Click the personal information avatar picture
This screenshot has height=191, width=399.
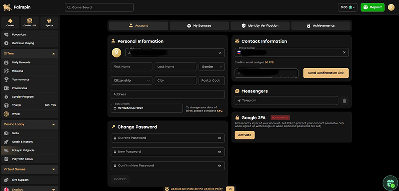[x=116, y=53]
